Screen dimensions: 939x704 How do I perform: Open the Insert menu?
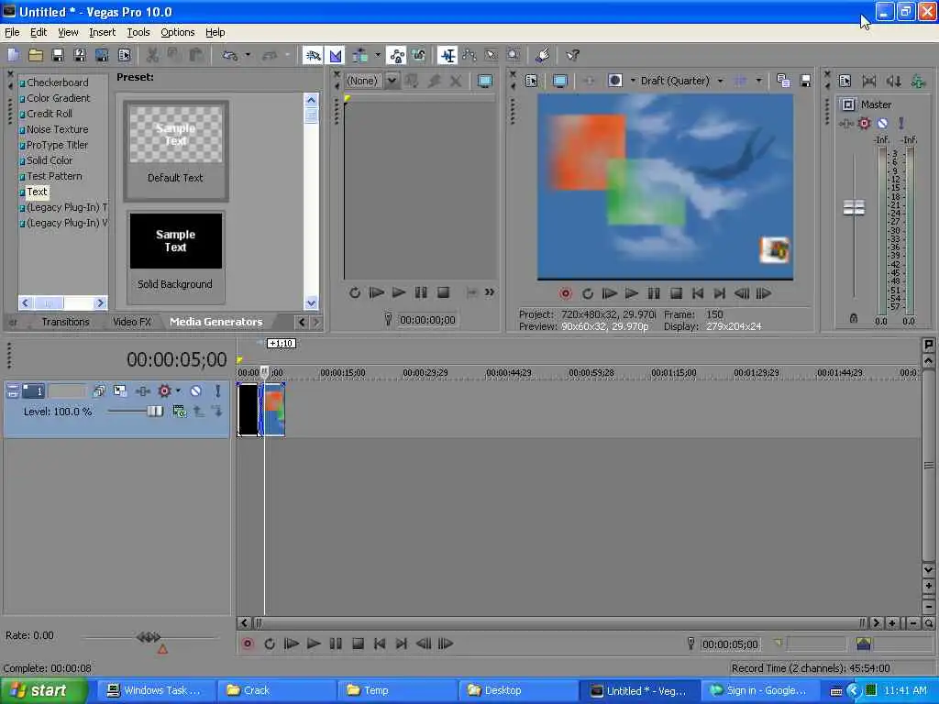pos(102,32)
